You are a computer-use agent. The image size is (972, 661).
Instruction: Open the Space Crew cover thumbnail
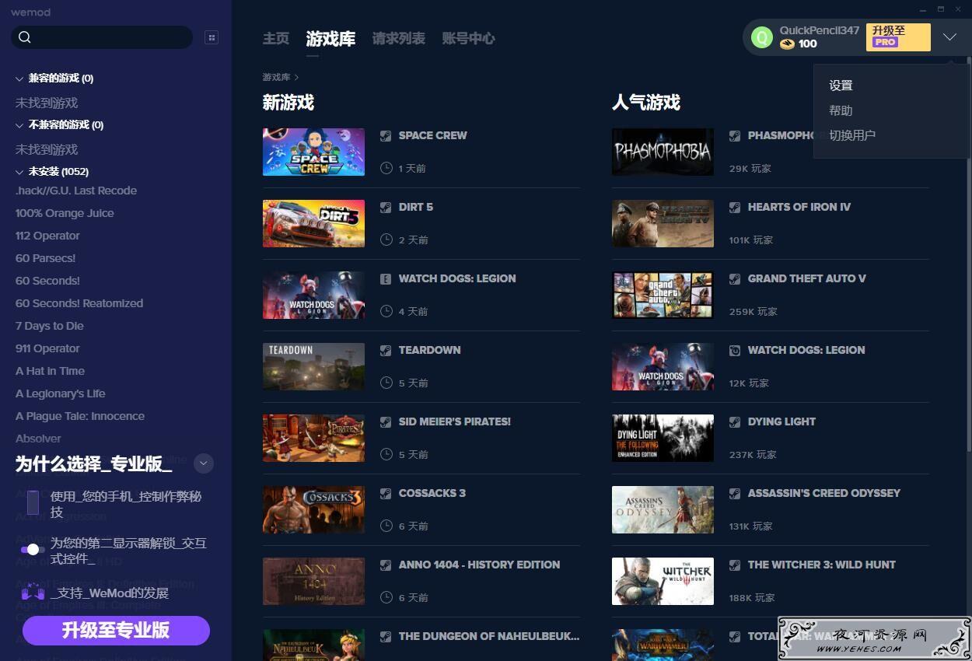tap(313, 152)
